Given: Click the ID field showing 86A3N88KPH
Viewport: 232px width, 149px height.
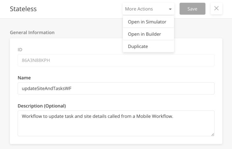Looking at the screenshot, I should 116,60.
